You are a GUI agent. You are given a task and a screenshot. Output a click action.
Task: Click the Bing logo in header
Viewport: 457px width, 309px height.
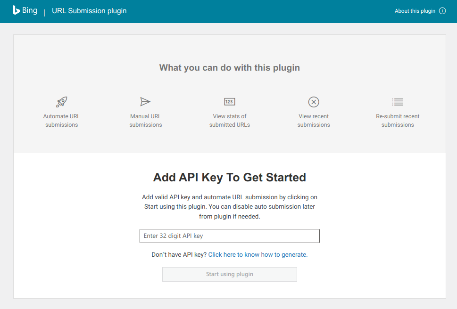25,10
